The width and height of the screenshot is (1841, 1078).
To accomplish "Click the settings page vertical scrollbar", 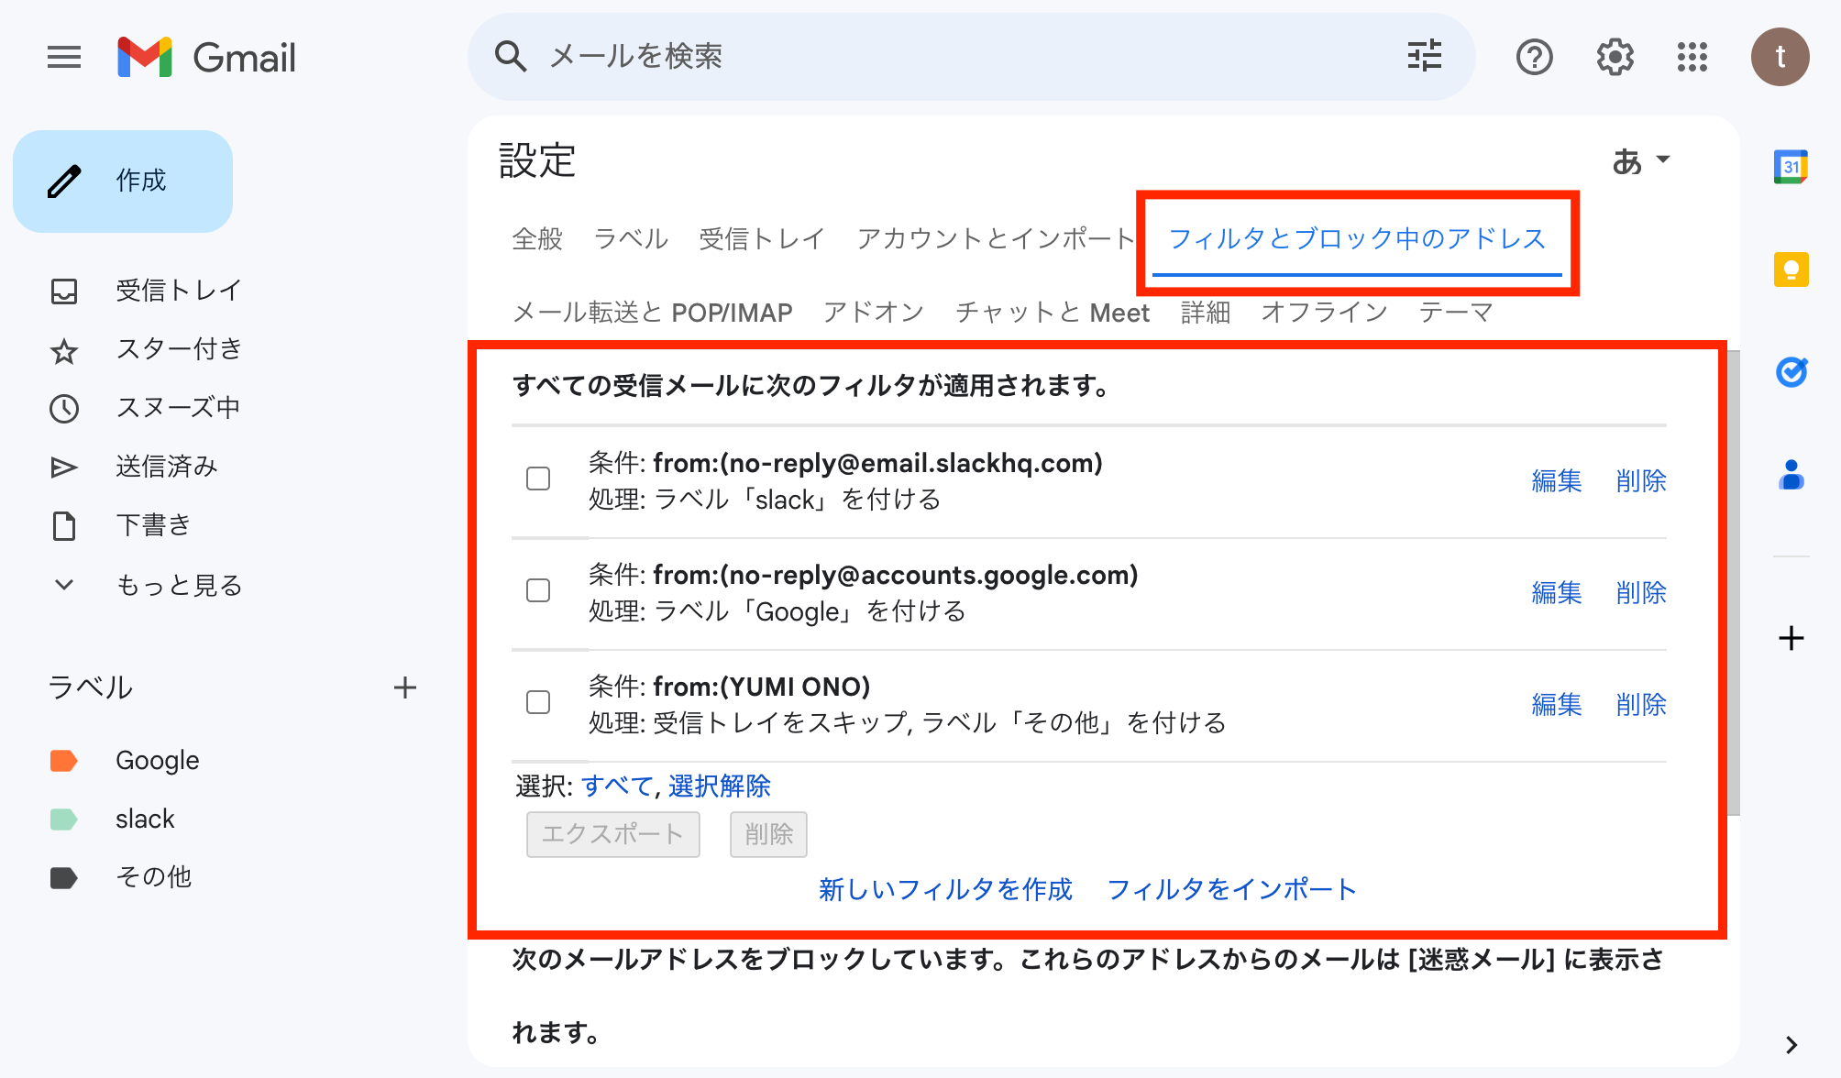I will coord(1734,583).
